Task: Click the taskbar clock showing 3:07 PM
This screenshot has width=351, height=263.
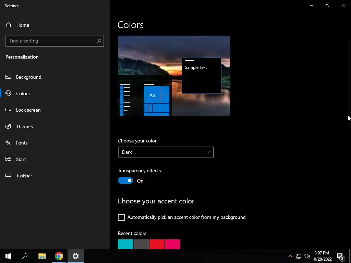Action: pyautogui.click(x=322, y=256)
